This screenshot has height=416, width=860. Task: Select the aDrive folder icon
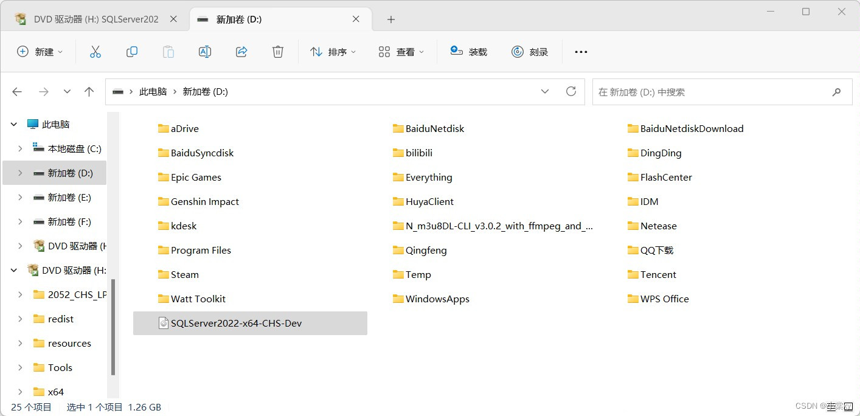click(x=163, y=128)
